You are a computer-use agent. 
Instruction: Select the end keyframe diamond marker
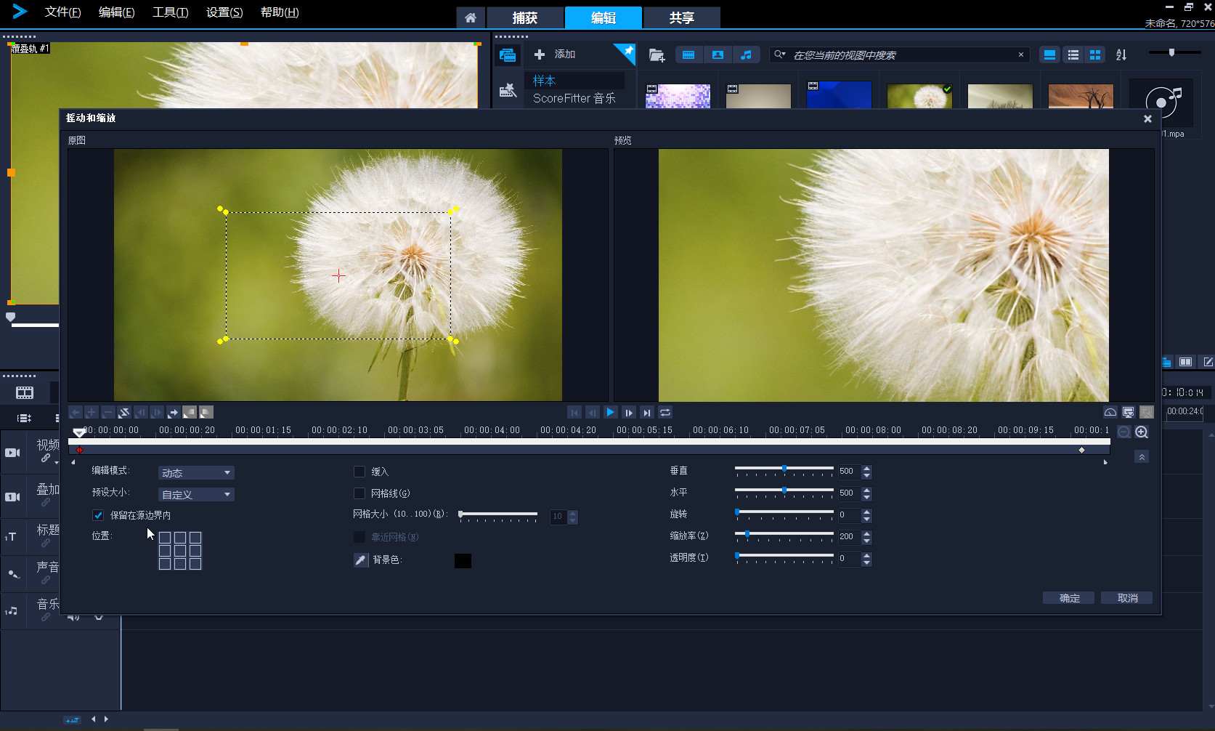[1081, 451]
